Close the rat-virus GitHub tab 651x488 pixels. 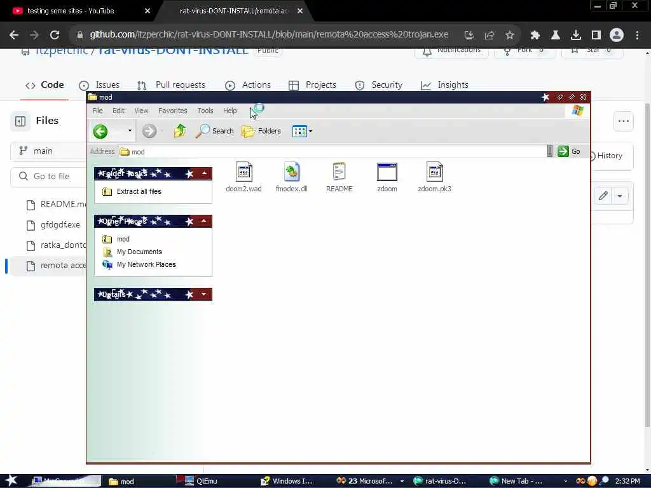[x=300, y=11]
